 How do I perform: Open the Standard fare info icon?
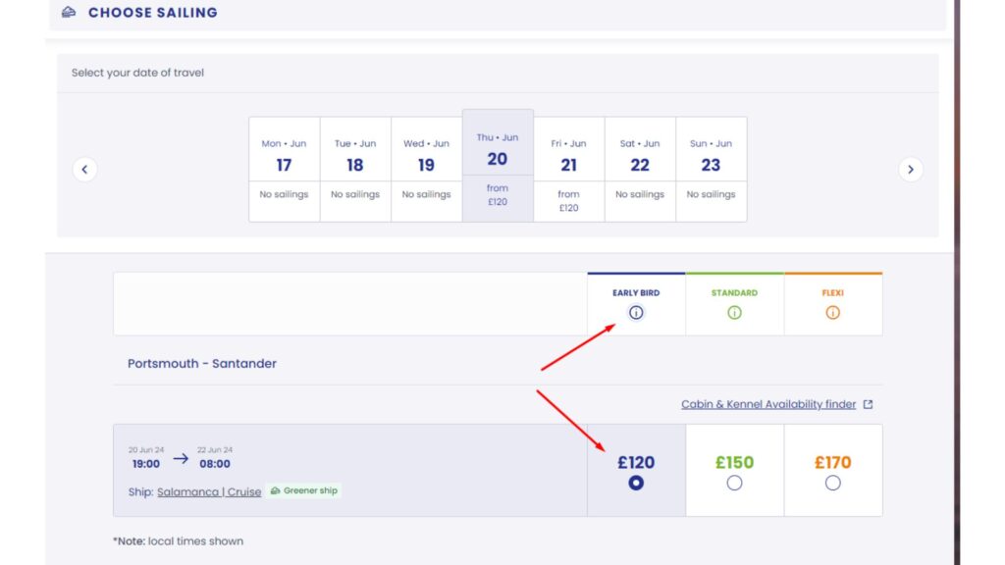734,313
